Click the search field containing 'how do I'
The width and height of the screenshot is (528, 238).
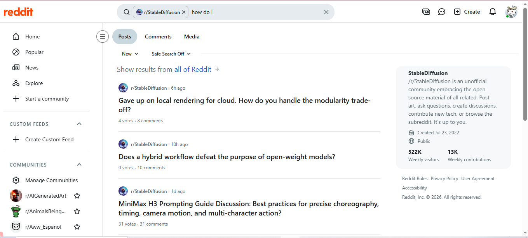coord(256,12)
